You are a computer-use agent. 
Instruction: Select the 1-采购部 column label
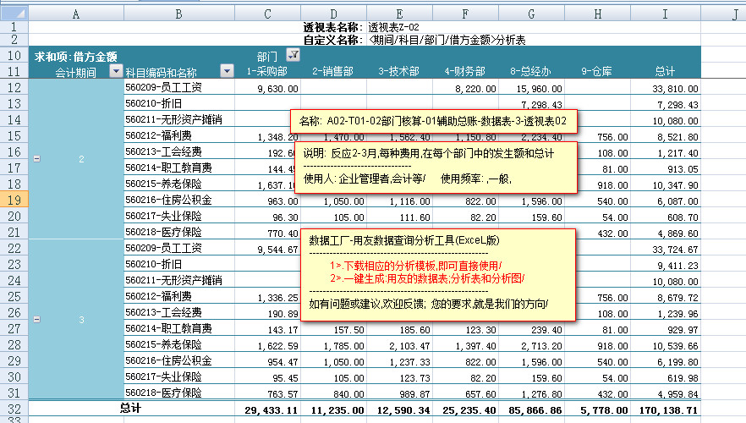(268, 72)
